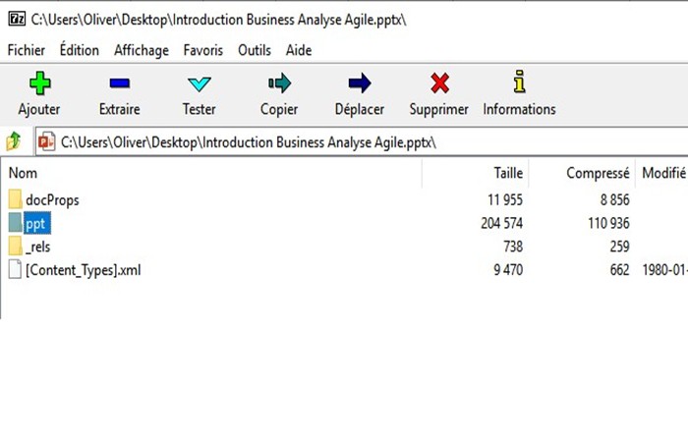Open the Édition menu
The height and width of the screenshot is (442, 688).
point(80,50)
